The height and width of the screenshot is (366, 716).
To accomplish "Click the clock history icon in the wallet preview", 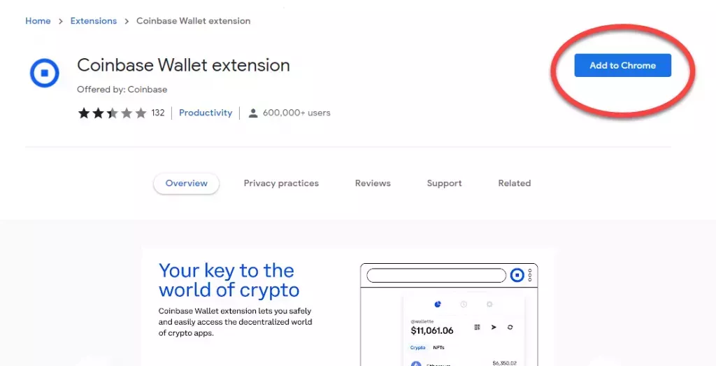I will point(463,304).
